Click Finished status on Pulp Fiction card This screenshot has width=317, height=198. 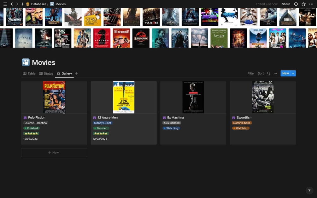click(x=31, y=128)
